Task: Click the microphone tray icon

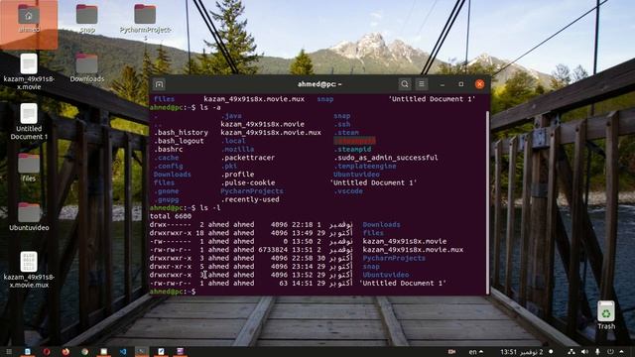Action: coord(597,352)
